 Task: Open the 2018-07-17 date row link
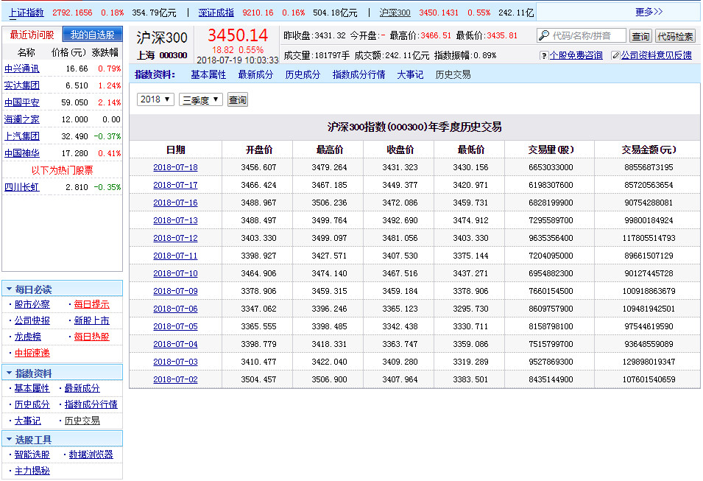click(x=175, y=185)
